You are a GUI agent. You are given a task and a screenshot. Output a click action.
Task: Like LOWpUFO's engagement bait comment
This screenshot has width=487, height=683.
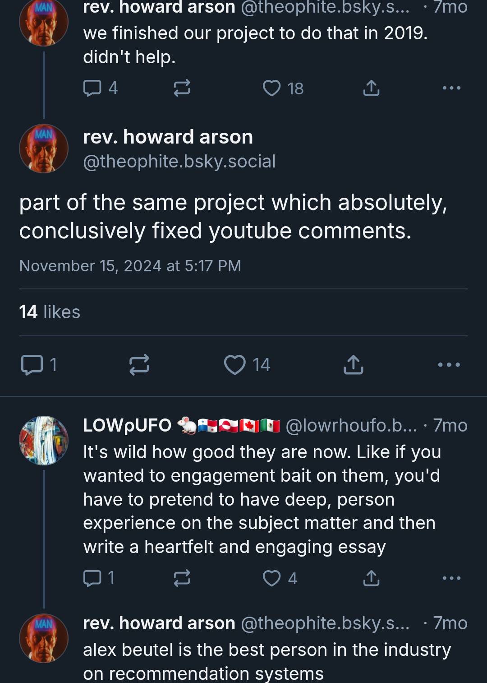(271, 578)
